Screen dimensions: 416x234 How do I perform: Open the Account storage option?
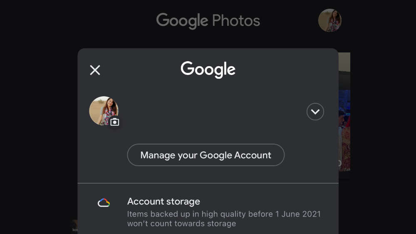tap(208, 212)
